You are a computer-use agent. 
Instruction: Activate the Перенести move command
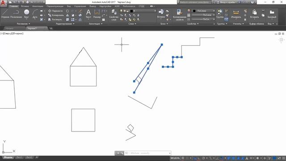pos(55,11)
